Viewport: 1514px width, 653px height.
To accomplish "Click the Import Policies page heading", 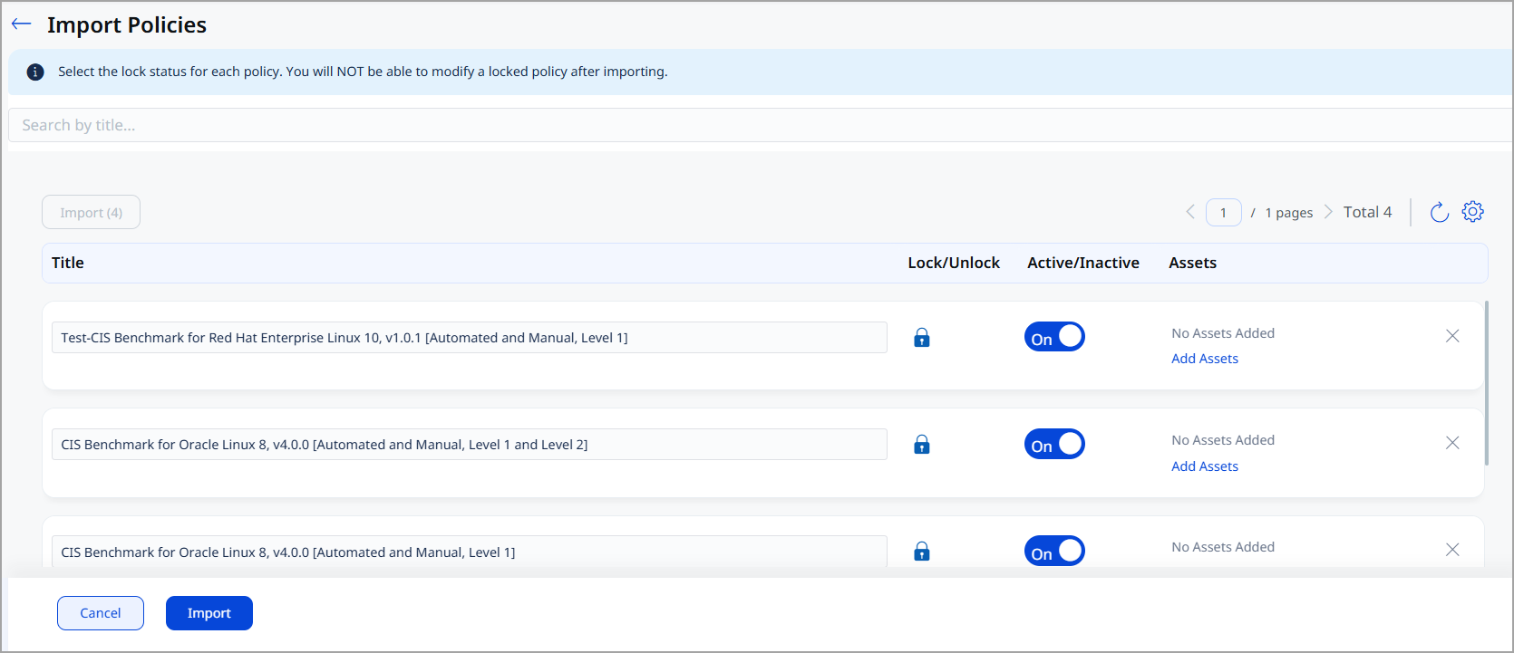I will pyautogui.click(x=127, y=24).
